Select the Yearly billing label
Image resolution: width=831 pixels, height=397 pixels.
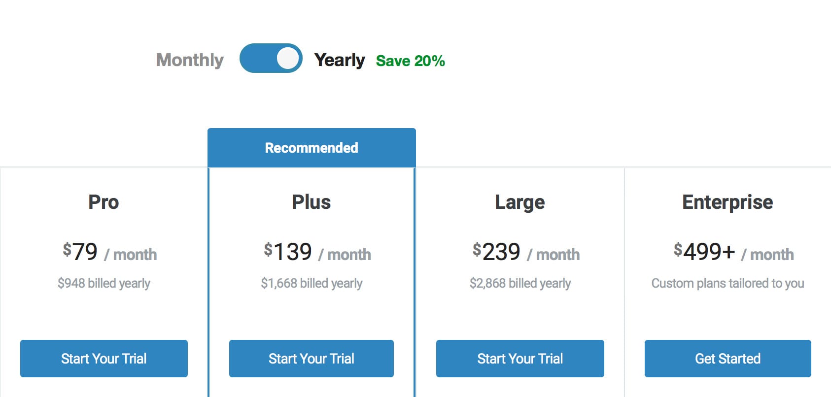pyautogui.click(x=340, y=60)
